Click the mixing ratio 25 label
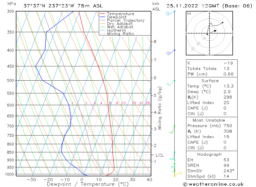Screen dimensions: 256x187 (148, 103)
